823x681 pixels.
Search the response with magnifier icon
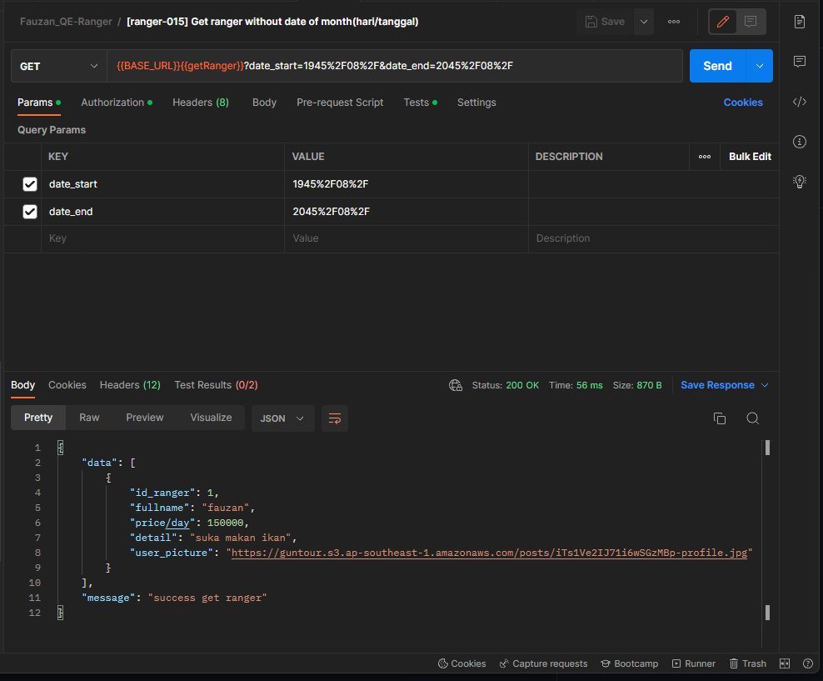[x=752, y=418]
